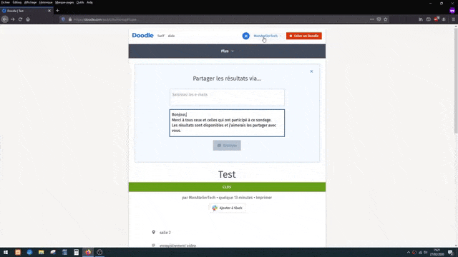The image size is (458, 257).
Task: Open the browser Aide menu
Action: (x=89, y=2)
